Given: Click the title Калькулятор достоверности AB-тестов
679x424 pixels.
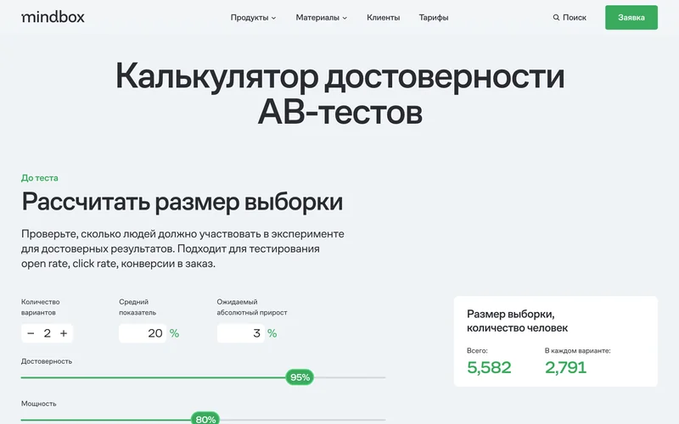Looking at the screenshot, I should click(x=340, y=93).
